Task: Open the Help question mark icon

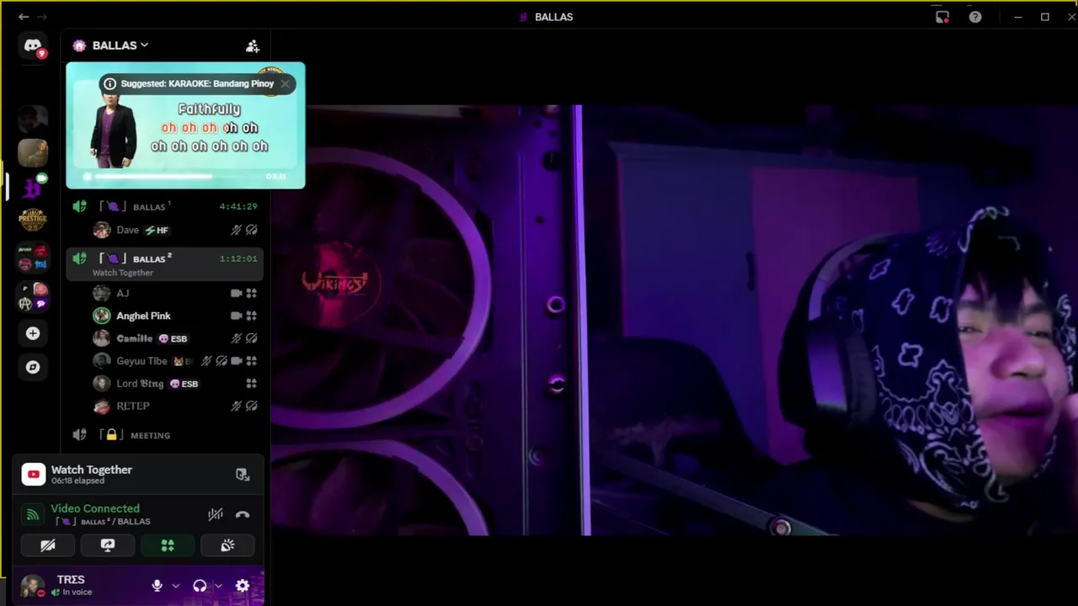Action: [975, 17]
